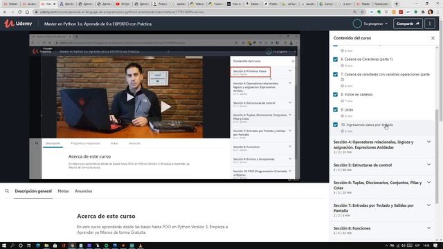This screenshot has width=443, height=249.
Task: Open a new browser tab with plus
Action: coord(397,4)
